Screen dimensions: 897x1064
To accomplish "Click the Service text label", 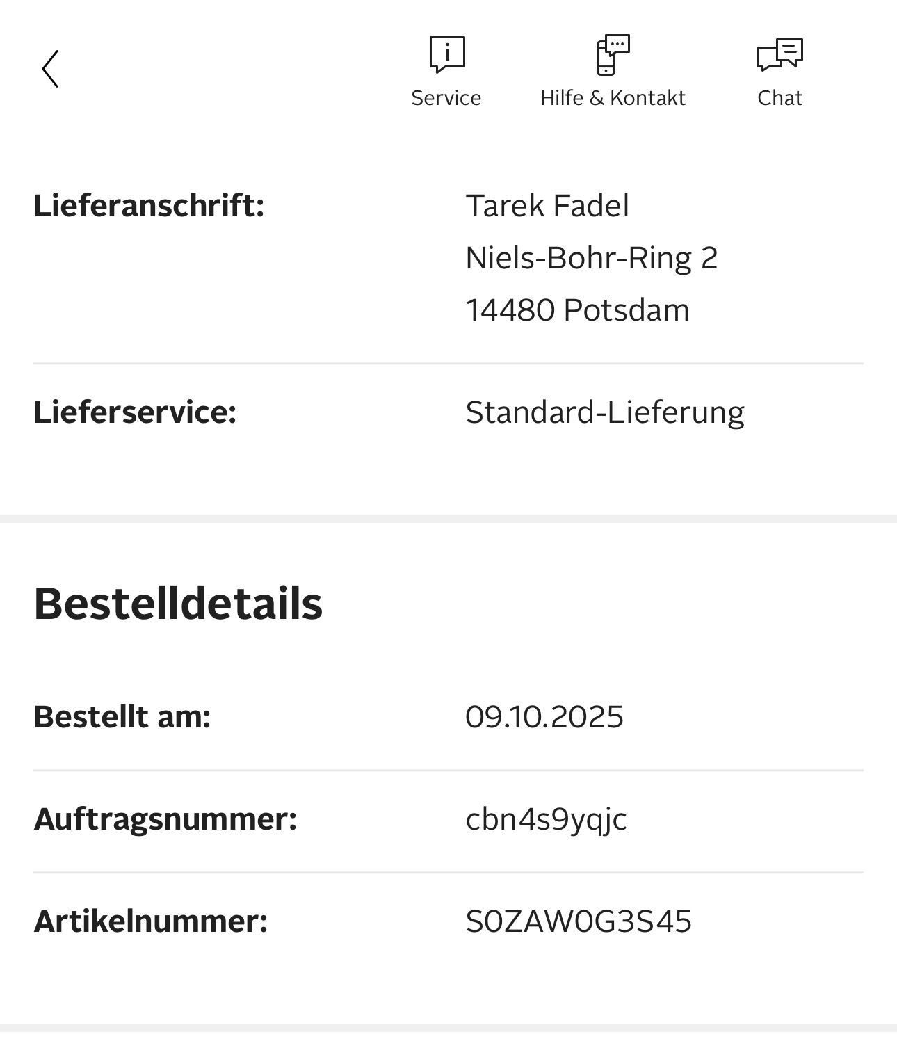I will pos(446,98).
